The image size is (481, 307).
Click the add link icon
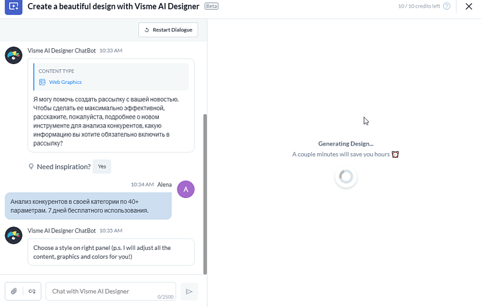(x=32, y=292)
